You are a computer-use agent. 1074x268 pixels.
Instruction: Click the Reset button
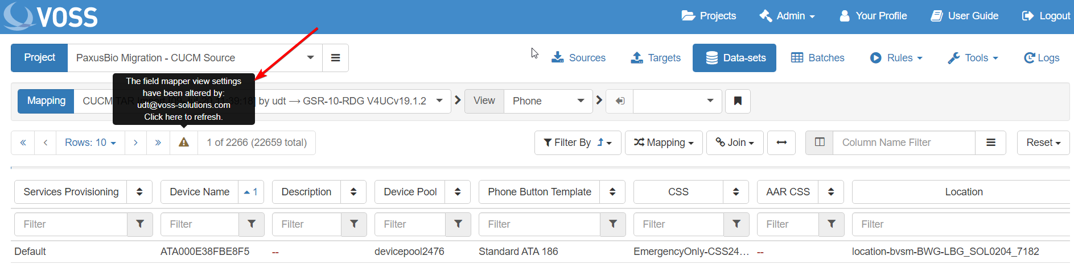[x=1043, y=143]
